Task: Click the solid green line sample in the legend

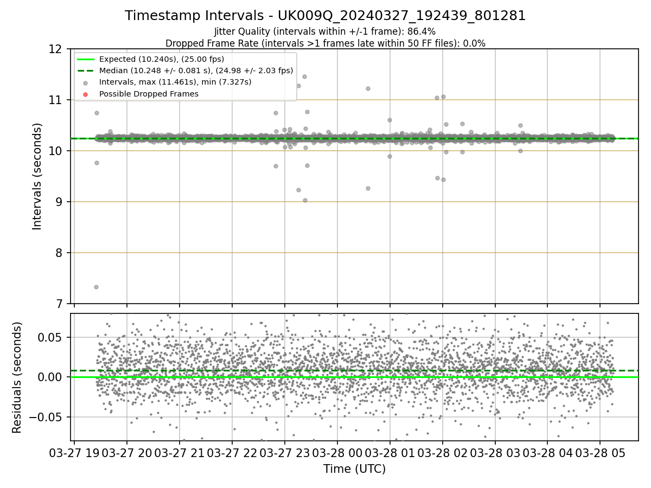Action: 86,59
